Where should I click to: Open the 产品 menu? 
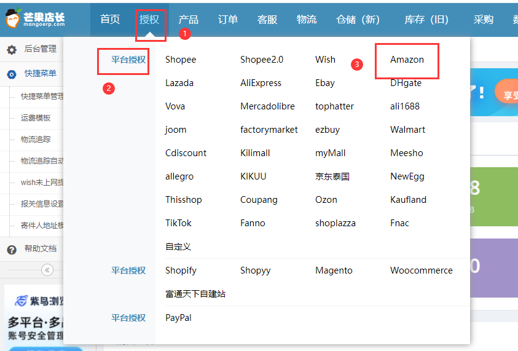point(188,20)
